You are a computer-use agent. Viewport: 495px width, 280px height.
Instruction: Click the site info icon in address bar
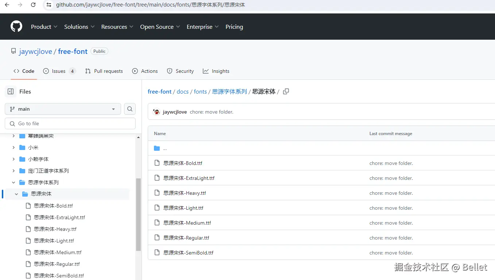(x=49, y=5)
